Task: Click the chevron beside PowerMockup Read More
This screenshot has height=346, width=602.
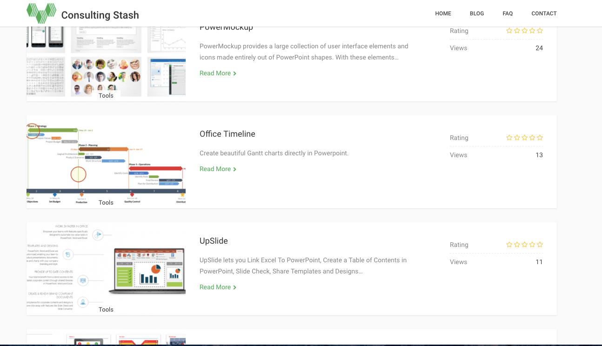Action: (x=235, y=73)
